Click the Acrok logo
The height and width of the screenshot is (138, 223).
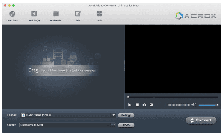pyautogui.click(x=196, y=16)
